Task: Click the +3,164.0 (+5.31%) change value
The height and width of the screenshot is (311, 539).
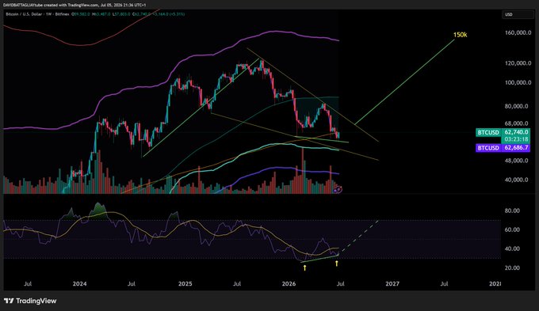Action: point(169,14)
